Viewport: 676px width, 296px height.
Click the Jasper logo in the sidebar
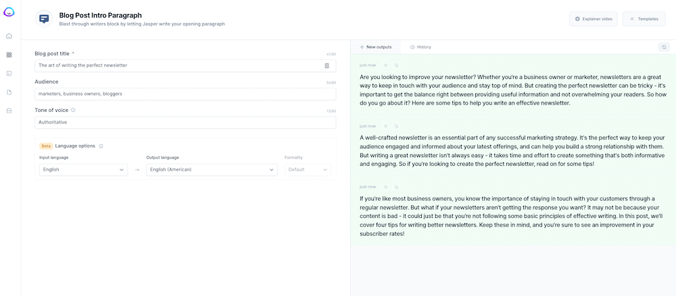pos(9,11)
